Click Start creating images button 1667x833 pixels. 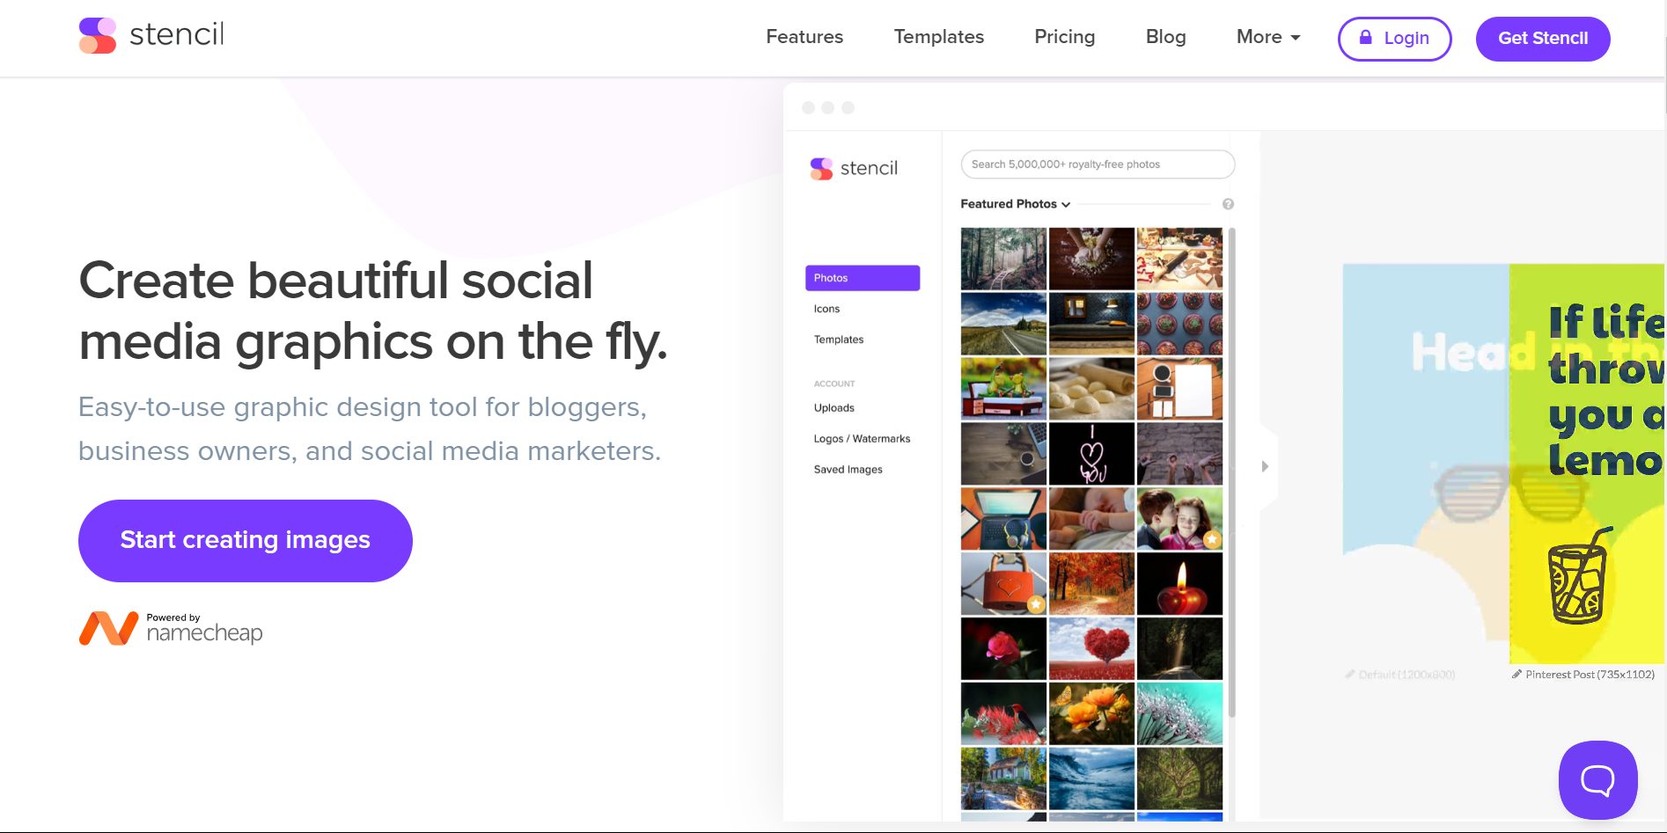(x=246, y=541)
